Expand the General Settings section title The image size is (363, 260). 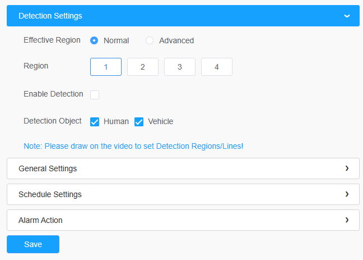coord(48,168)
